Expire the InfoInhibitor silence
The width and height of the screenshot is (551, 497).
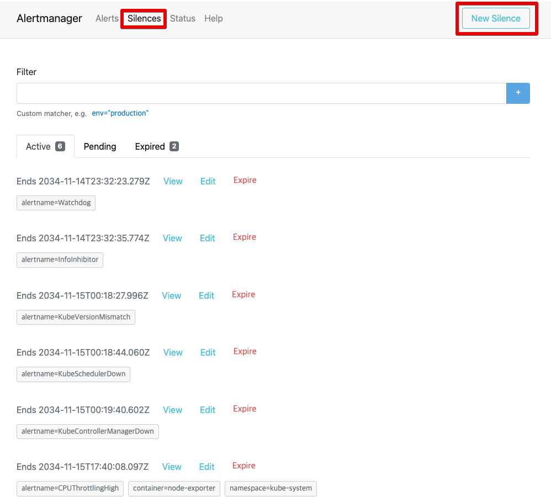pos(245,237)
